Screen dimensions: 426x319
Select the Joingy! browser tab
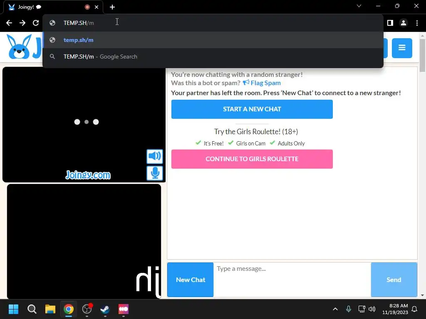point(53,7)
